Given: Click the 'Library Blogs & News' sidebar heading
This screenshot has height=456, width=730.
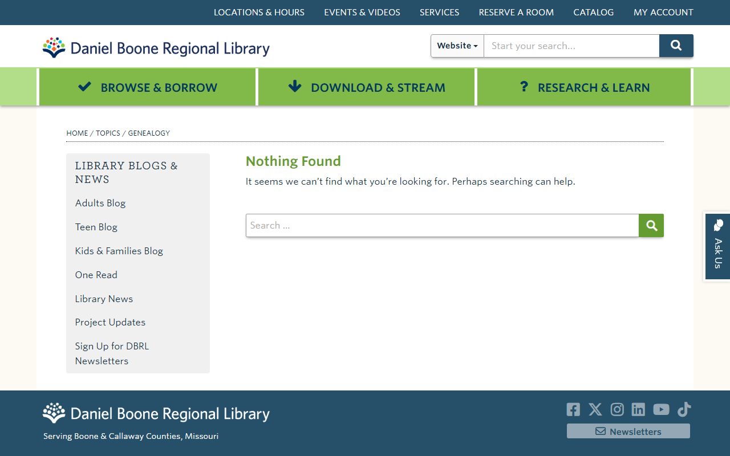Looking at the screenshot, I should (127, 172).
